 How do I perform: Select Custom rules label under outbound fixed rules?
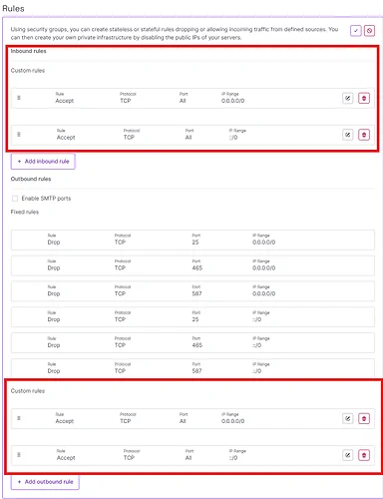[x=28, y=391]
